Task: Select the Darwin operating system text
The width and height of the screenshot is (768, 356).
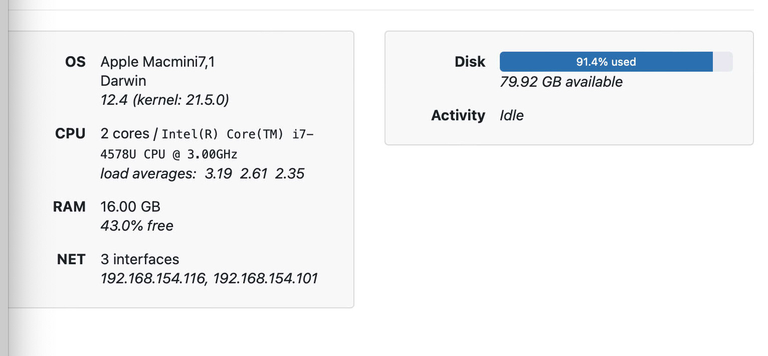Action: point(123,81)
